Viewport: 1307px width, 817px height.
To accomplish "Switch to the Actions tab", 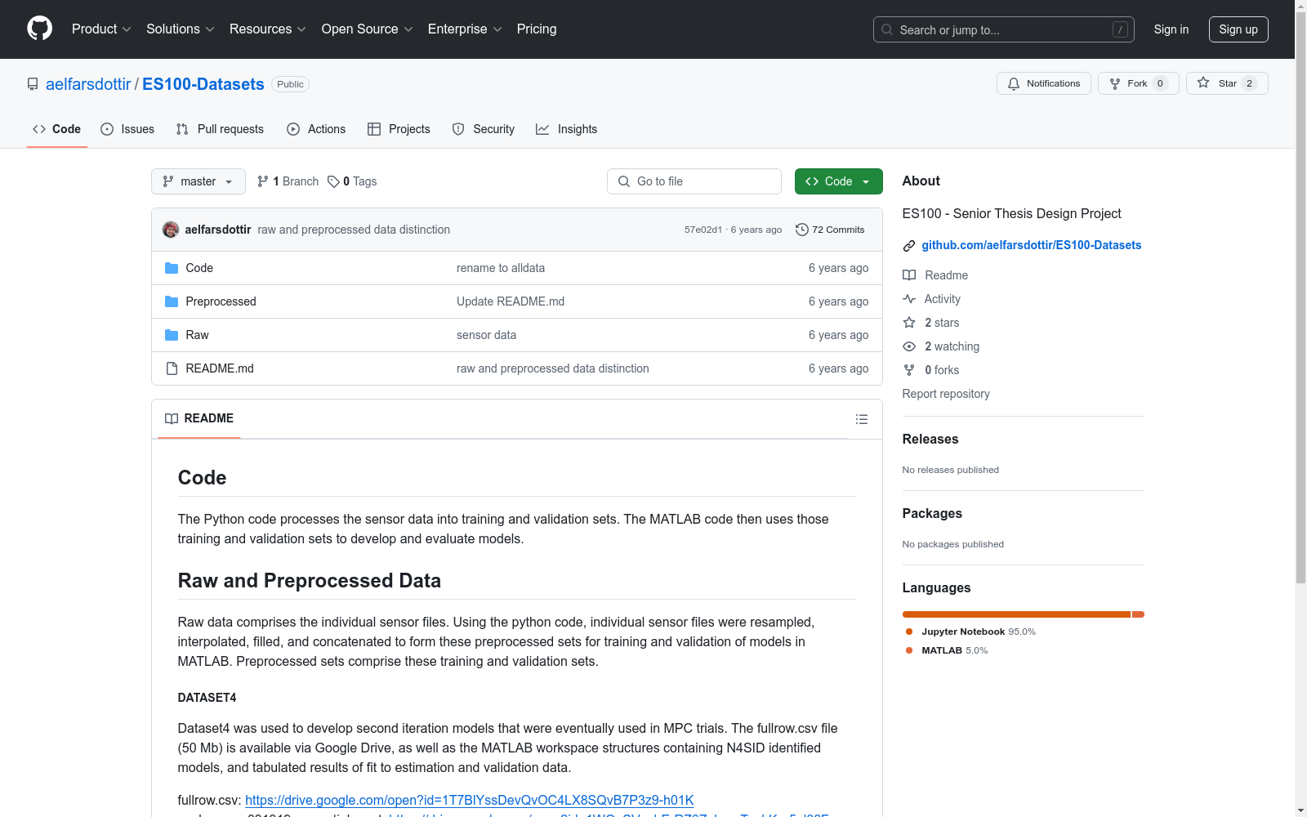I will tap(316, 129).
